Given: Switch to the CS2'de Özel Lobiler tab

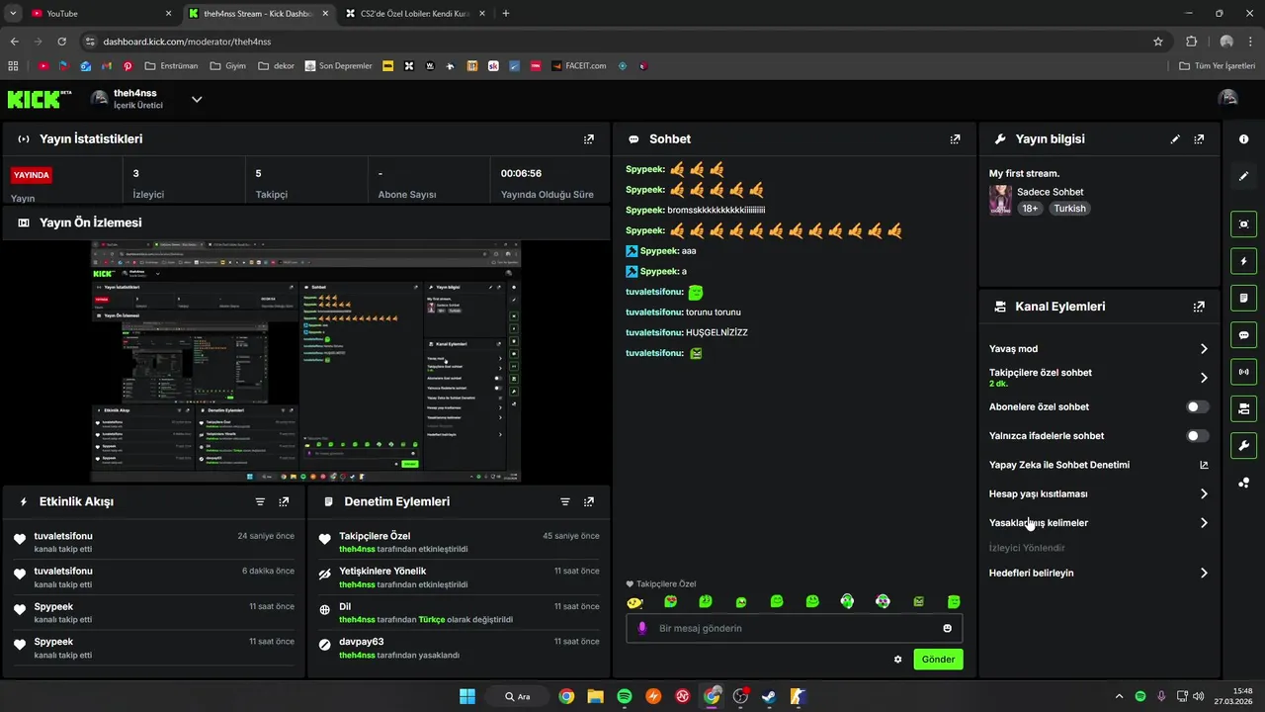Looking at the screenshot, I should tap(415, 14).
